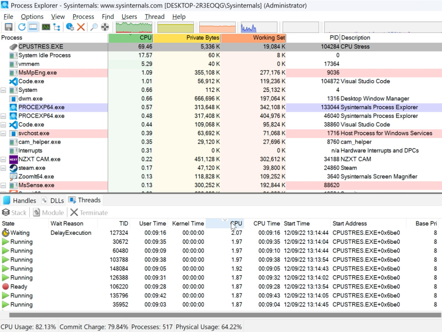The image size is (442, 332).
Task: Open the Find Handle or DLL search
Action: click(x=94, y=27)
